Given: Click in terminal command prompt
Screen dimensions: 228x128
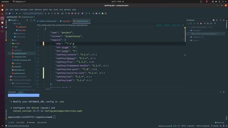Looking at the screenshot, I should tap(55, 117).
